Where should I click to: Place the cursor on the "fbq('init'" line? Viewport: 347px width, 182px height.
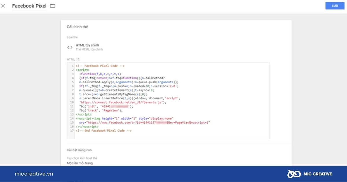106,106
